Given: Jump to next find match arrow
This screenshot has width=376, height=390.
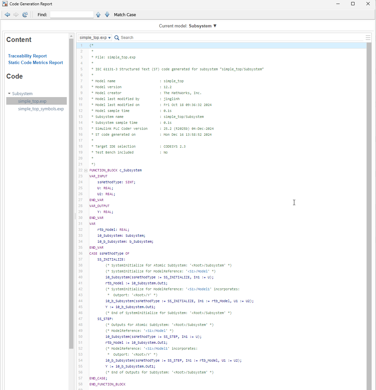Looking at the screenshot, I should pyautogui.click(x=107, y=15).
